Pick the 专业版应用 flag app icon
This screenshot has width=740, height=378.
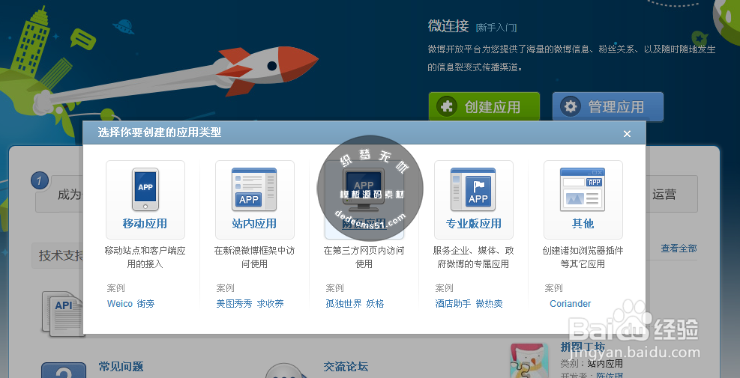coord(473,189)
